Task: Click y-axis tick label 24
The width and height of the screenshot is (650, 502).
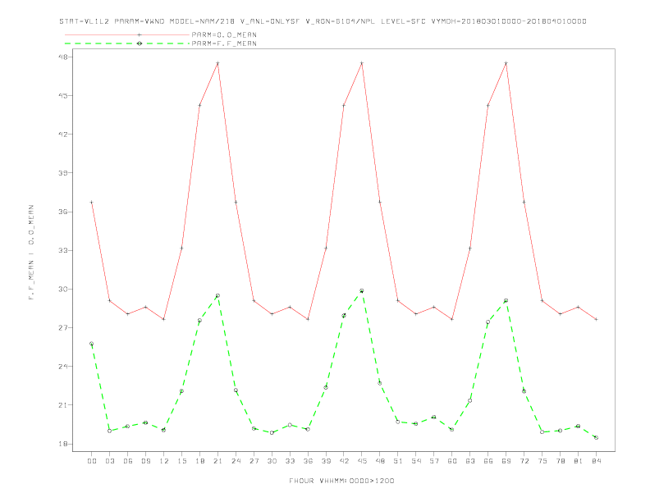Action: click(x=63, y=366)
